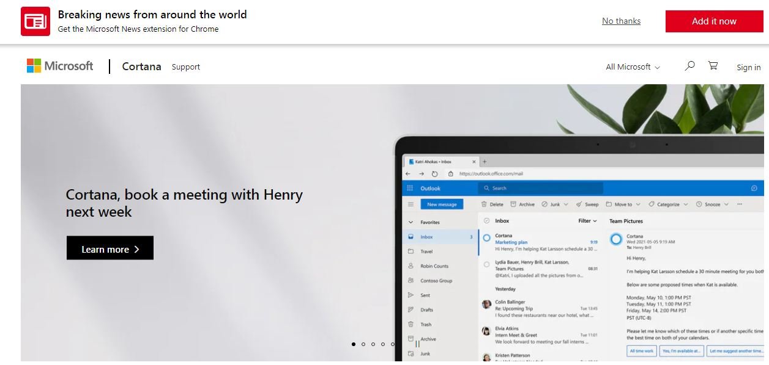769x365 pixels.
Task: Go to the Cortana product home link
Action: 141,67
